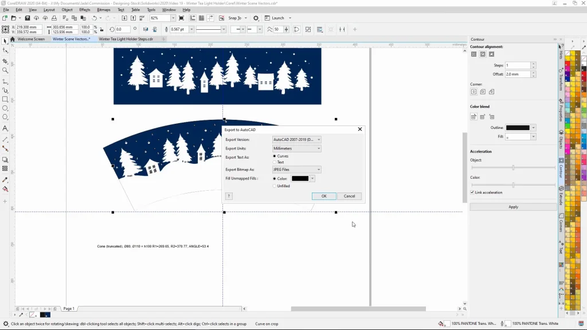
Task: Pick the Ellipse tool
Action: 5,108
